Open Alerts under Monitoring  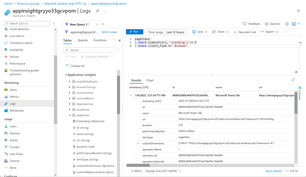click(13, 90)
